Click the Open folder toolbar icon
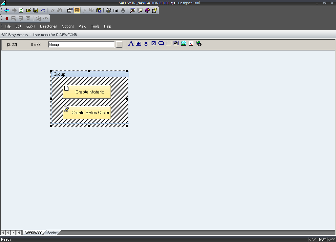The height and width of the screenshot is (242, 336). (29, 10)
